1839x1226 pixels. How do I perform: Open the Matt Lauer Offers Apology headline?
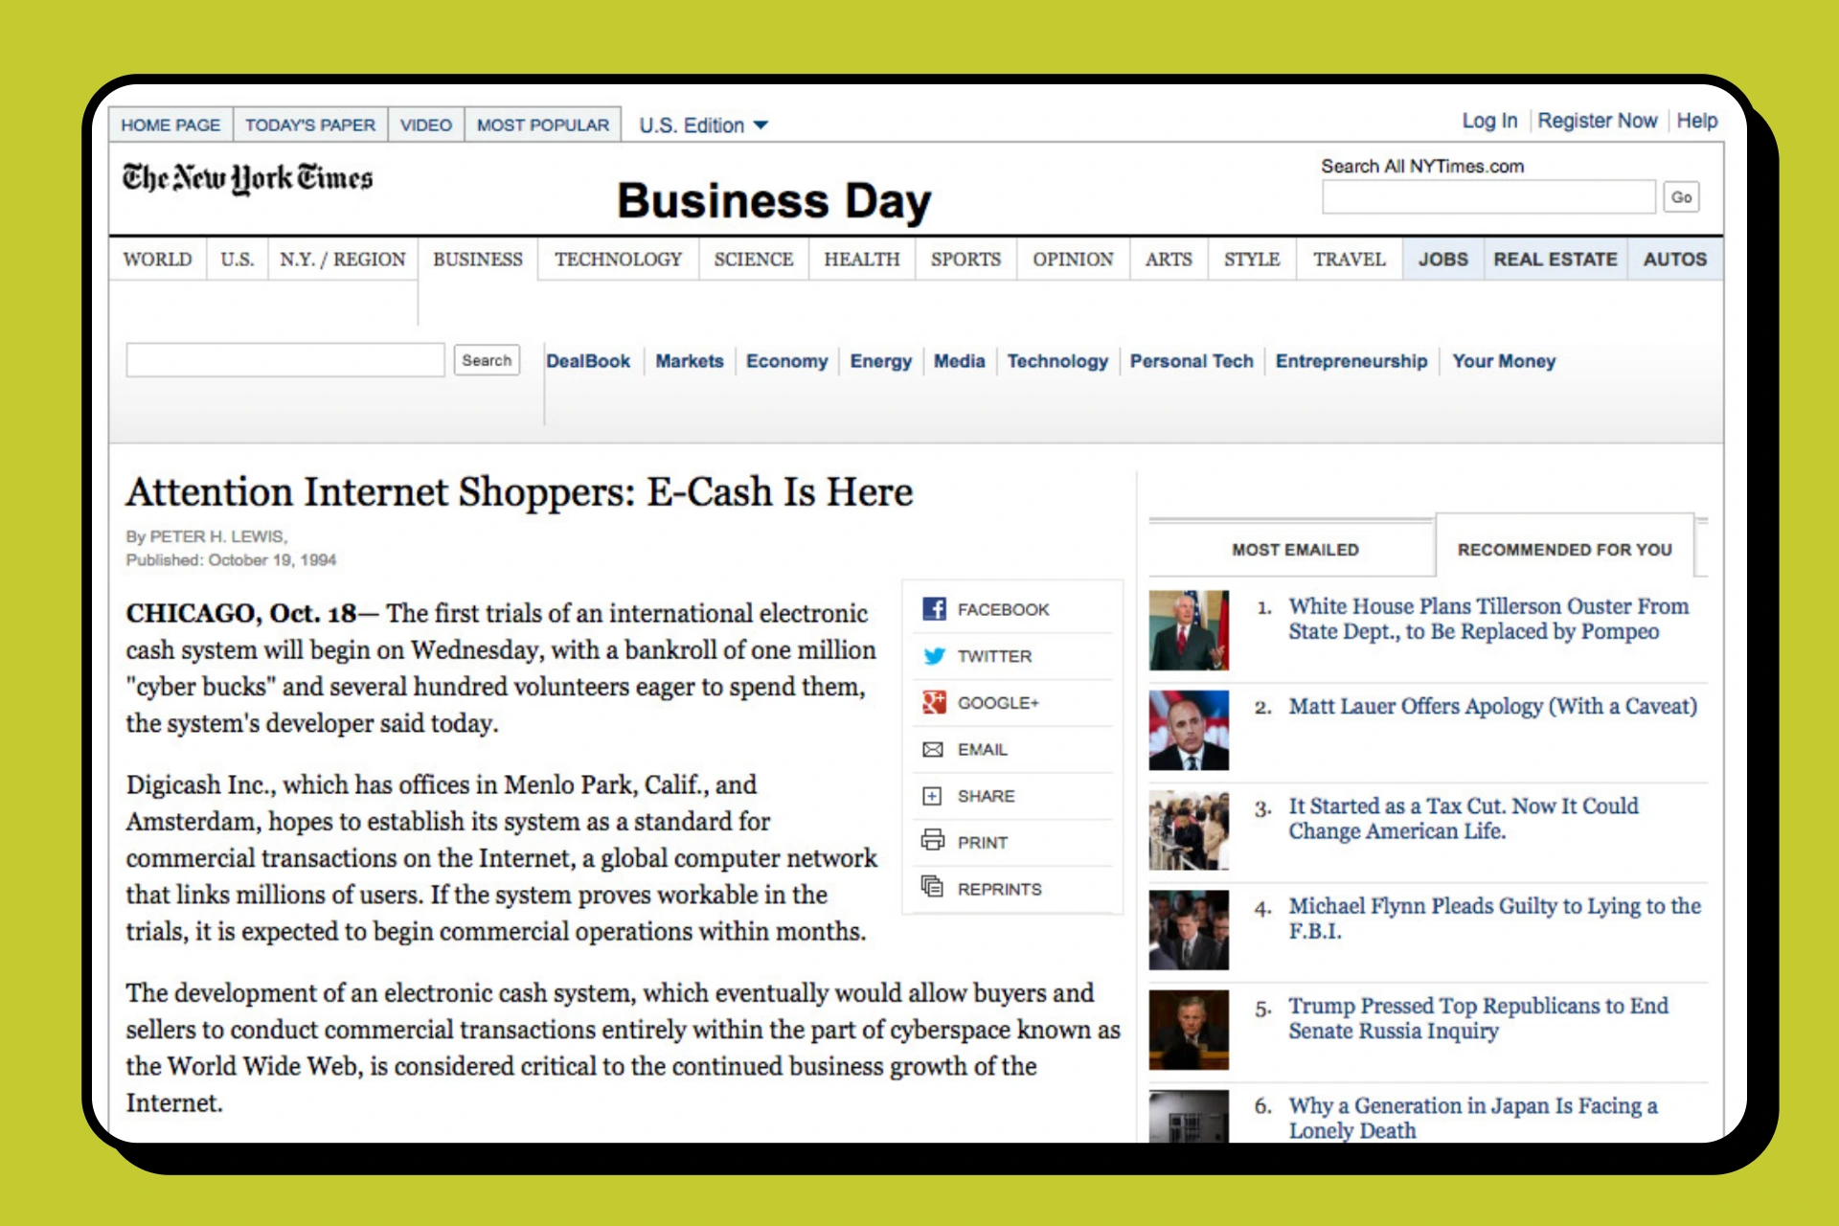click(x=1491, y=707)
